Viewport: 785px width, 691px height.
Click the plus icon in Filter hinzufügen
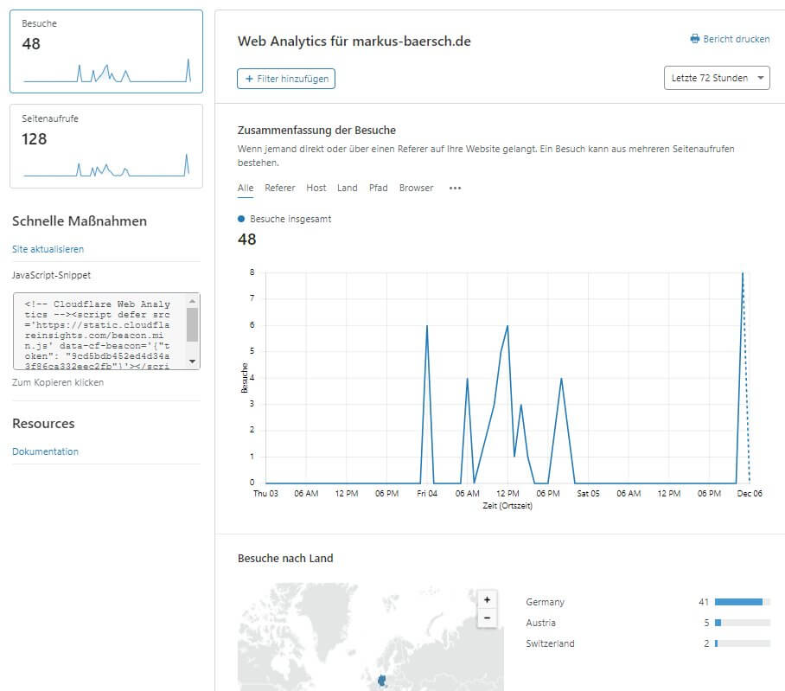[249, 79]
